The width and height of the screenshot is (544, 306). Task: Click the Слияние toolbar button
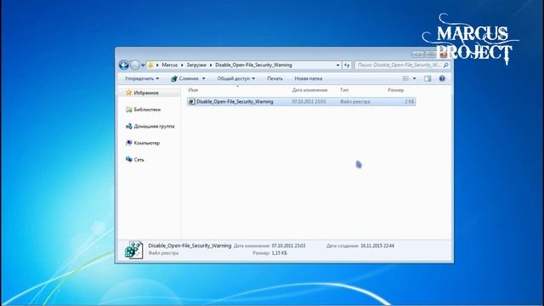(185, 78)
